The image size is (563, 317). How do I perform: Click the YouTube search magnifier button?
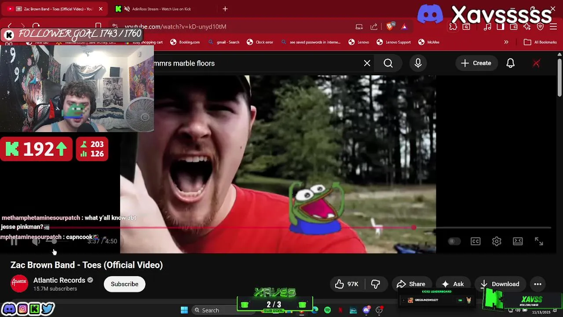388,63
